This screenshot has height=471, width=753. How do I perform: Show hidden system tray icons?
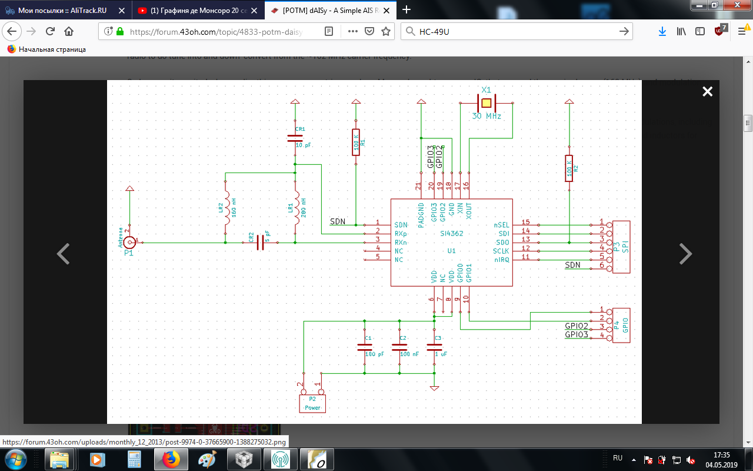coord(633,459)
